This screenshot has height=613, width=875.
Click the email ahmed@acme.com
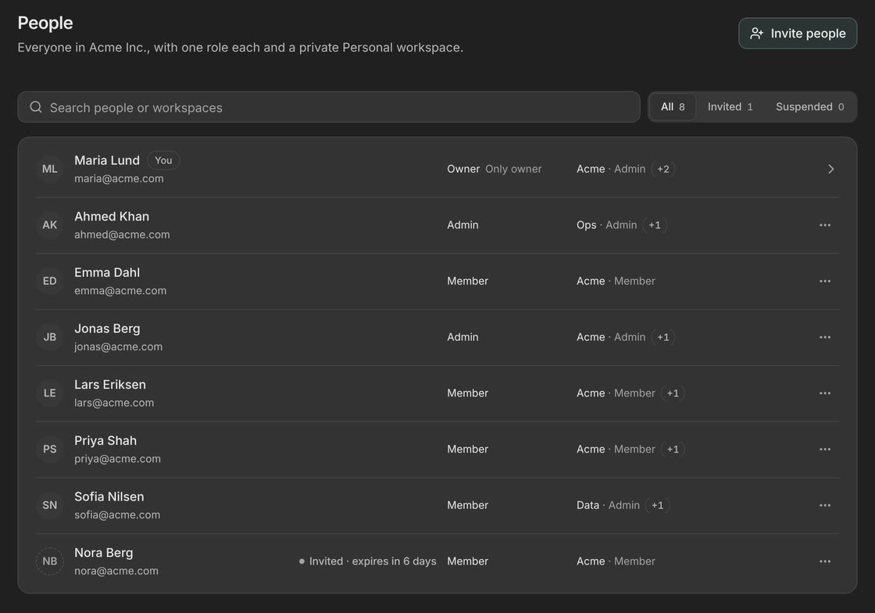[122, 235]
